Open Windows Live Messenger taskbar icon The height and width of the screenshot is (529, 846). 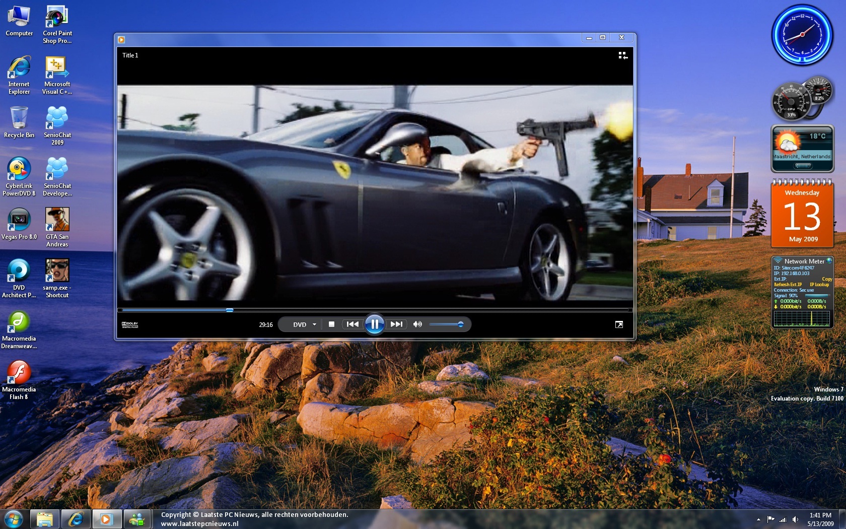click(137, 519)
